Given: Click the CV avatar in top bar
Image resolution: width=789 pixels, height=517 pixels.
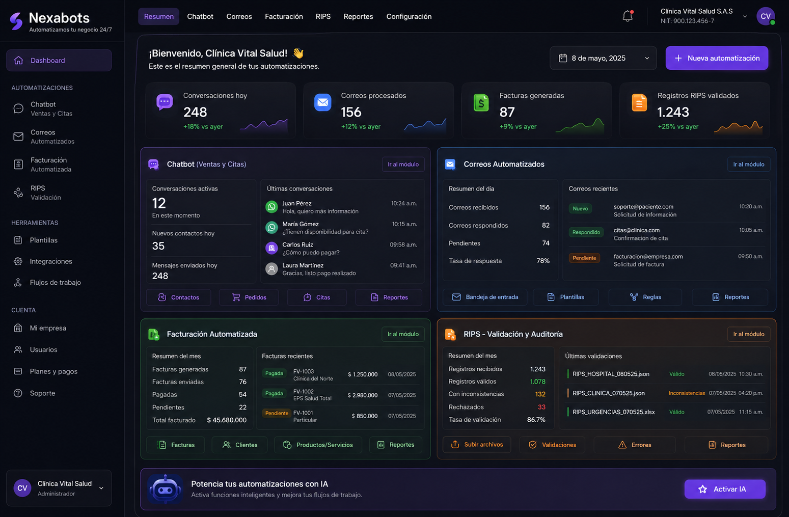Looking at the screenshot, I should pos(766,16).
